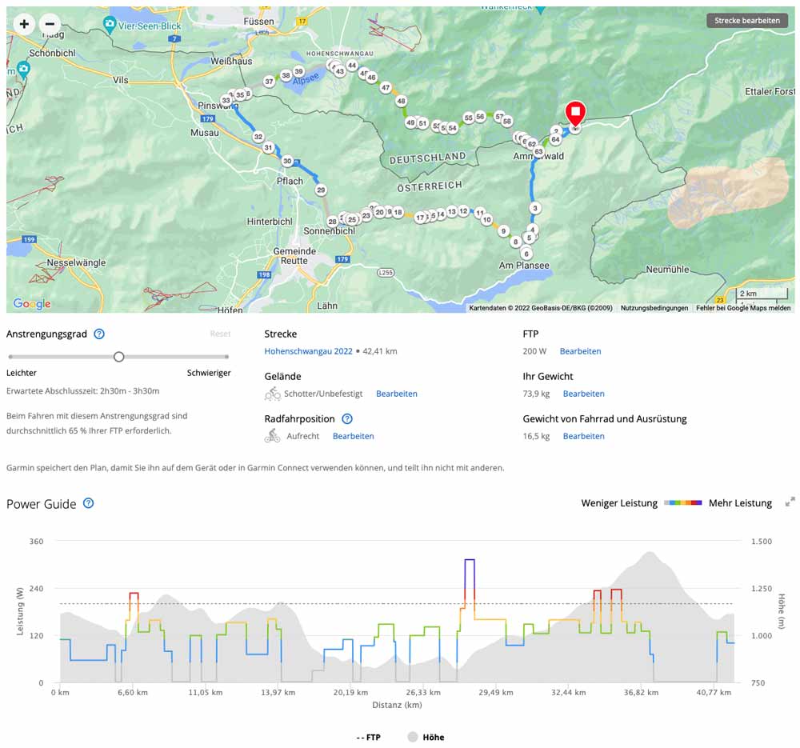
Task: Open the Hohenschwangau 2022 route link
Action: (308, 351)
